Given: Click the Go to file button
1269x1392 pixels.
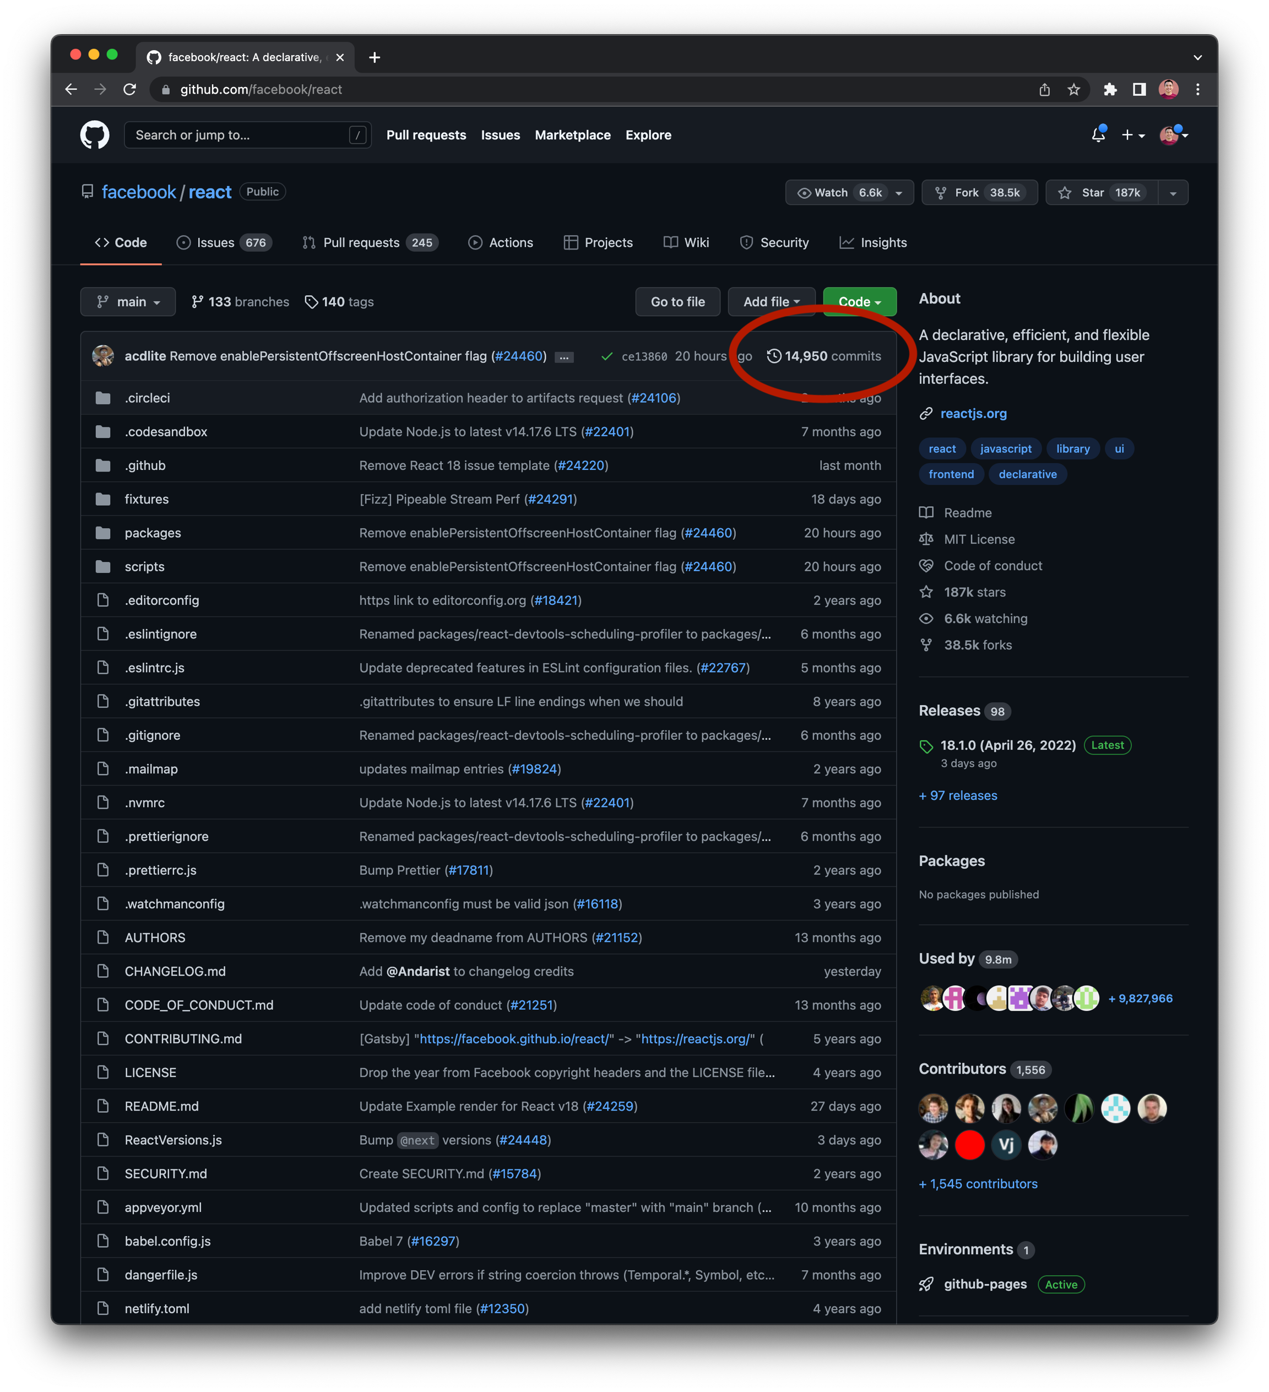Looking at the screenshot, I should [x=677, y=302].
